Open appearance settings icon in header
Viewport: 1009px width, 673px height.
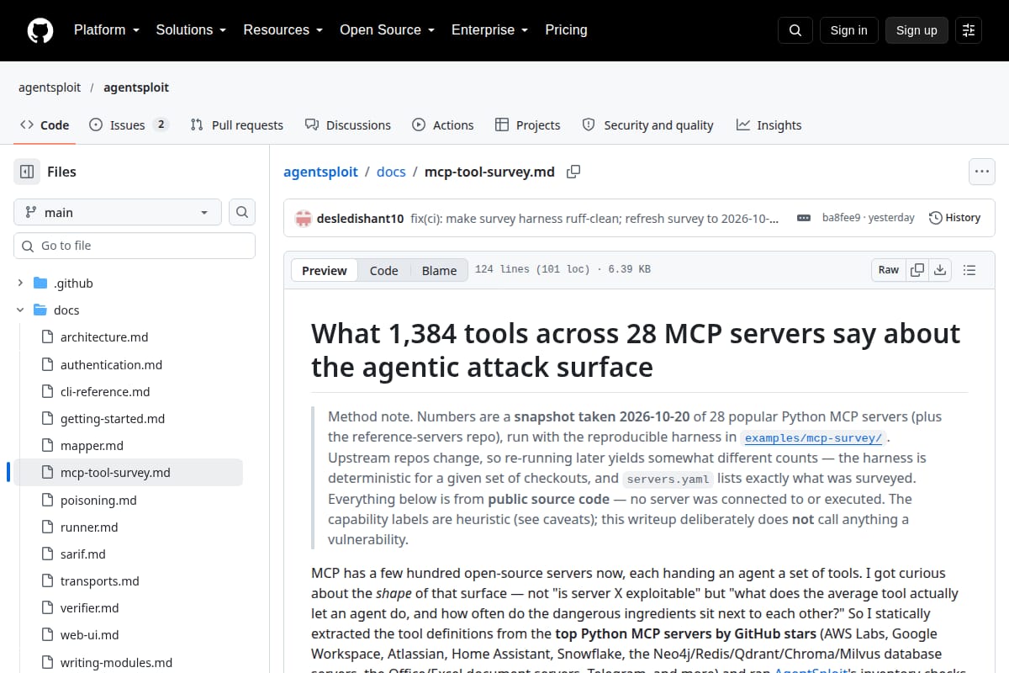tap(969, 30)
